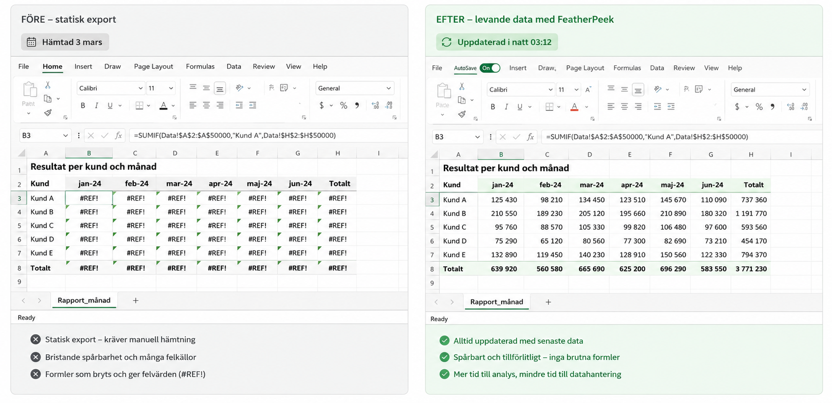Click decrease indent icon in EFTER window
The width and height of the screenshot is (832, 403).
[658, 107]
